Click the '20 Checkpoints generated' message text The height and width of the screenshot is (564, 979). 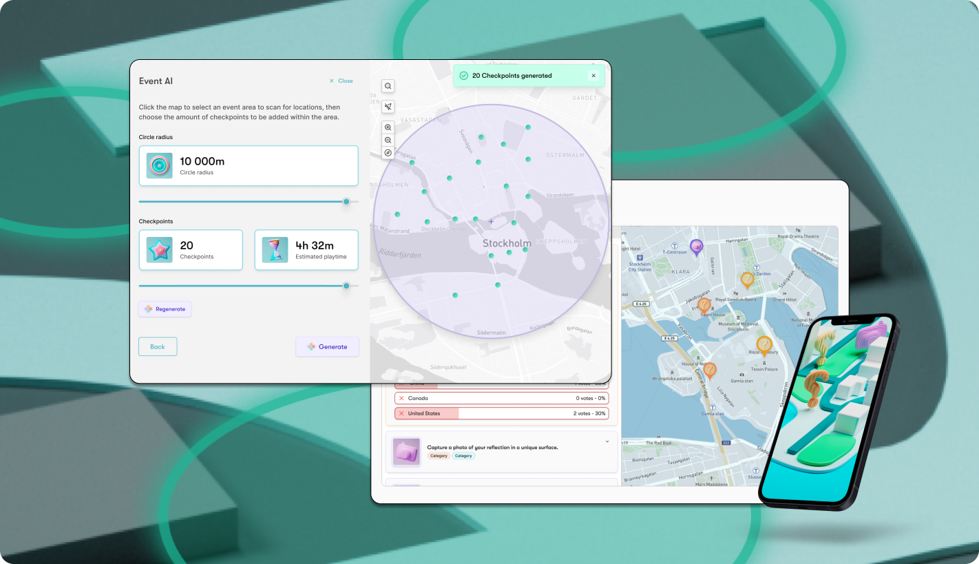(512, 76)
